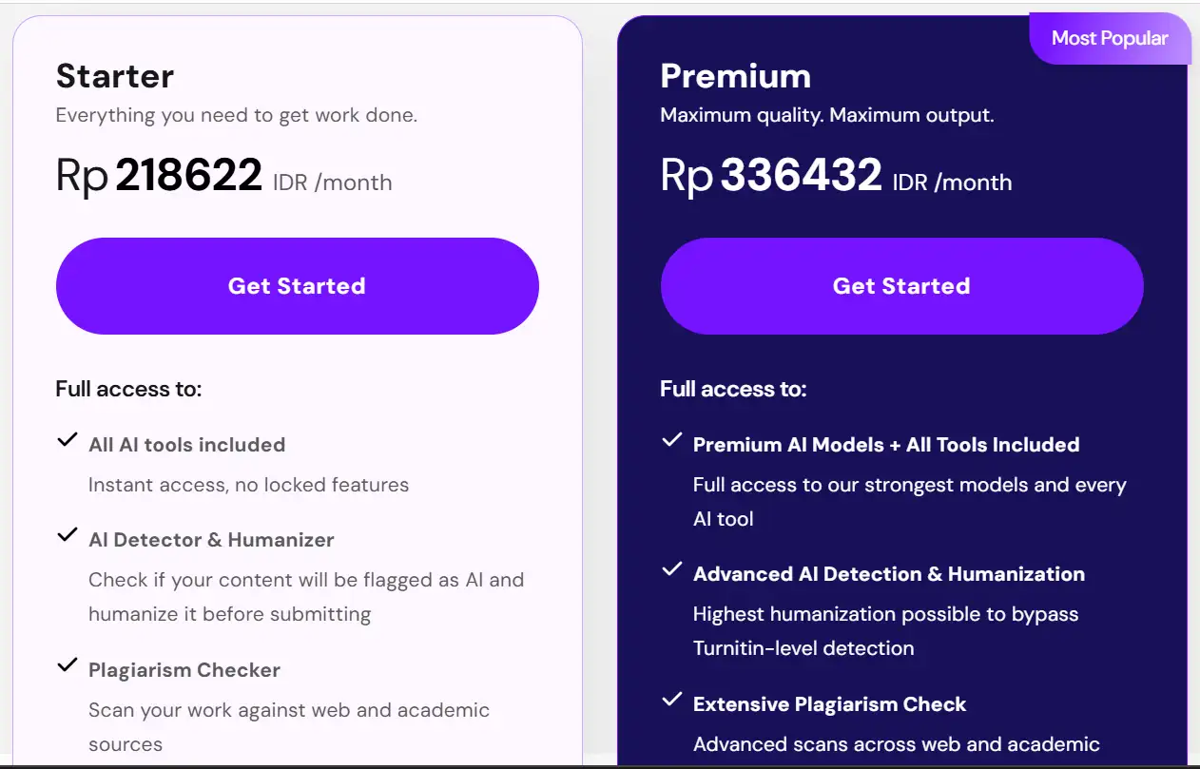
Task: Select the Starter plan heading
Action: [x=115, y=76]
